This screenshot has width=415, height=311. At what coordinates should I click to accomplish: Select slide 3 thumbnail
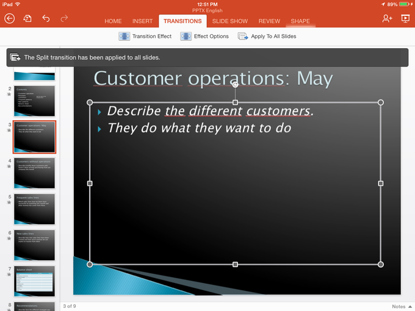34,137
